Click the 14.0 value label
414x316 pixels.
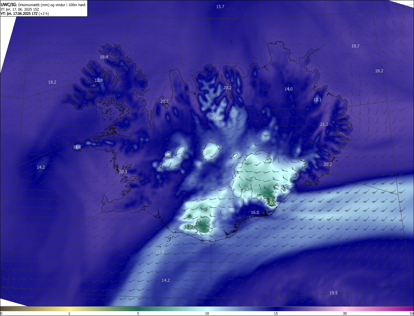[289, 89]
